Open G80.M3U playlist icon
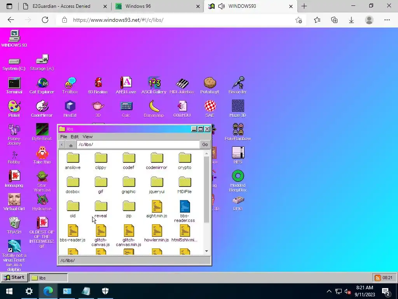Viewport: 398px width, 299px height. coord(182,109)
